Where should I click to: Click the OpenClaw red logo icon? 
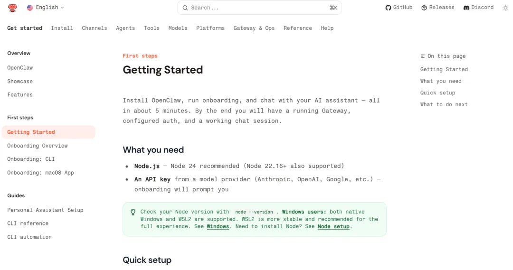[12, 8]
